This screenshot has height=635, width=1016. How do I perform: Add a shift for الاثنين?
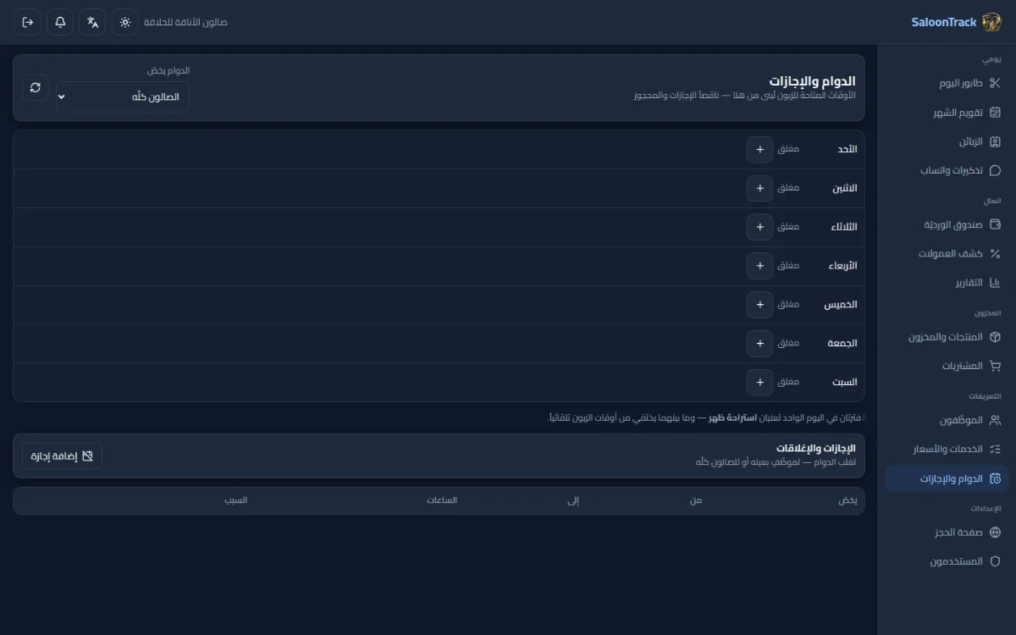(x=760, y=188)
